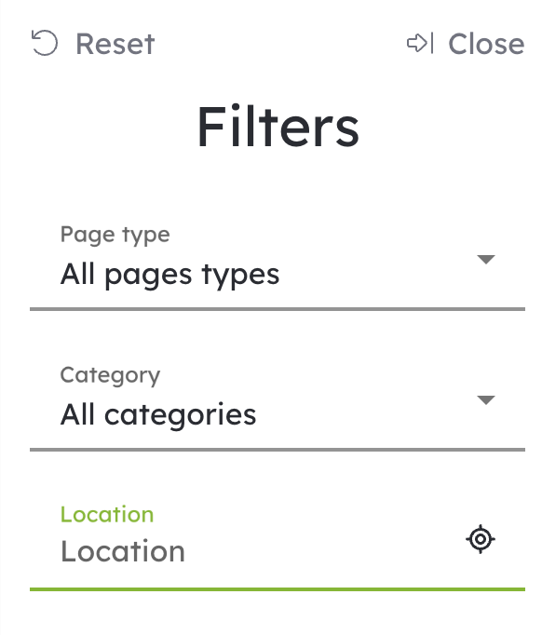Screen dimensions: 542x635
Task: Expand the Category dropdown arrow
Action: [486, 400]
